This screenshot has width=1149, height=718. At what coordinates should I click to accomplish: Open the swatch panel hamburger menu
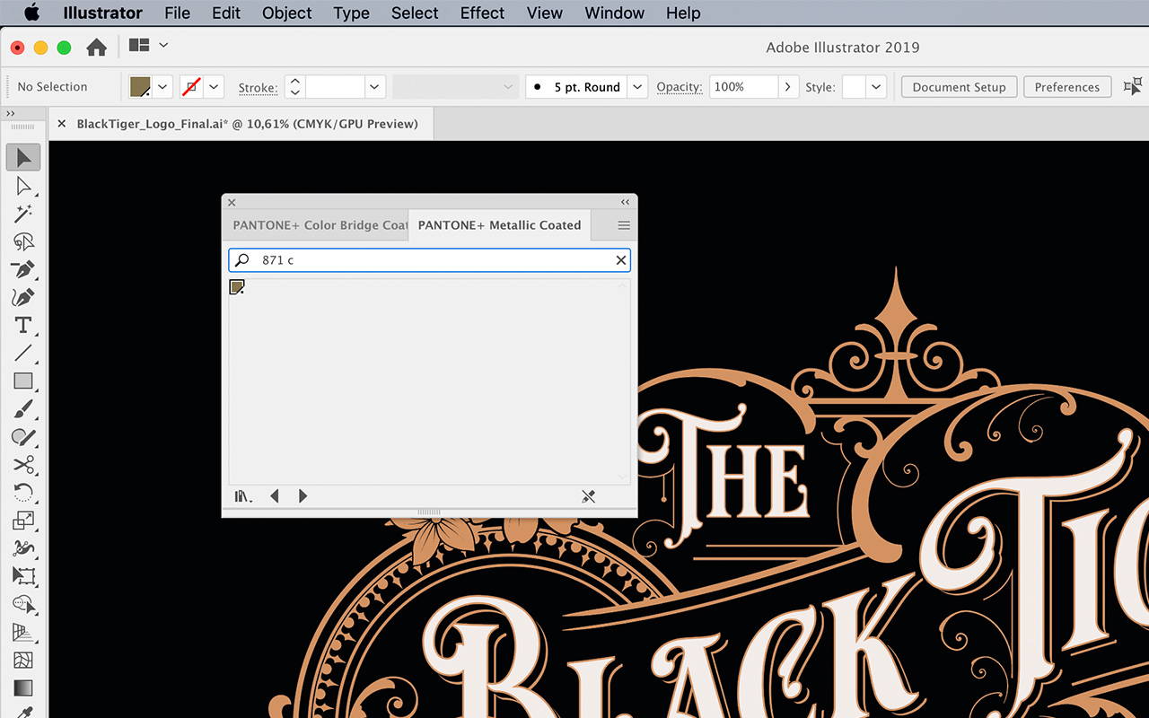(x=624, y=225)
